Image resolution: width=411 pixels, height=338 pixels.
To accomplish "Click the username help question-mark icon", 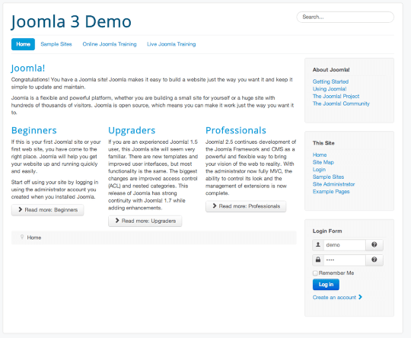I will click(x=374, y=244).
